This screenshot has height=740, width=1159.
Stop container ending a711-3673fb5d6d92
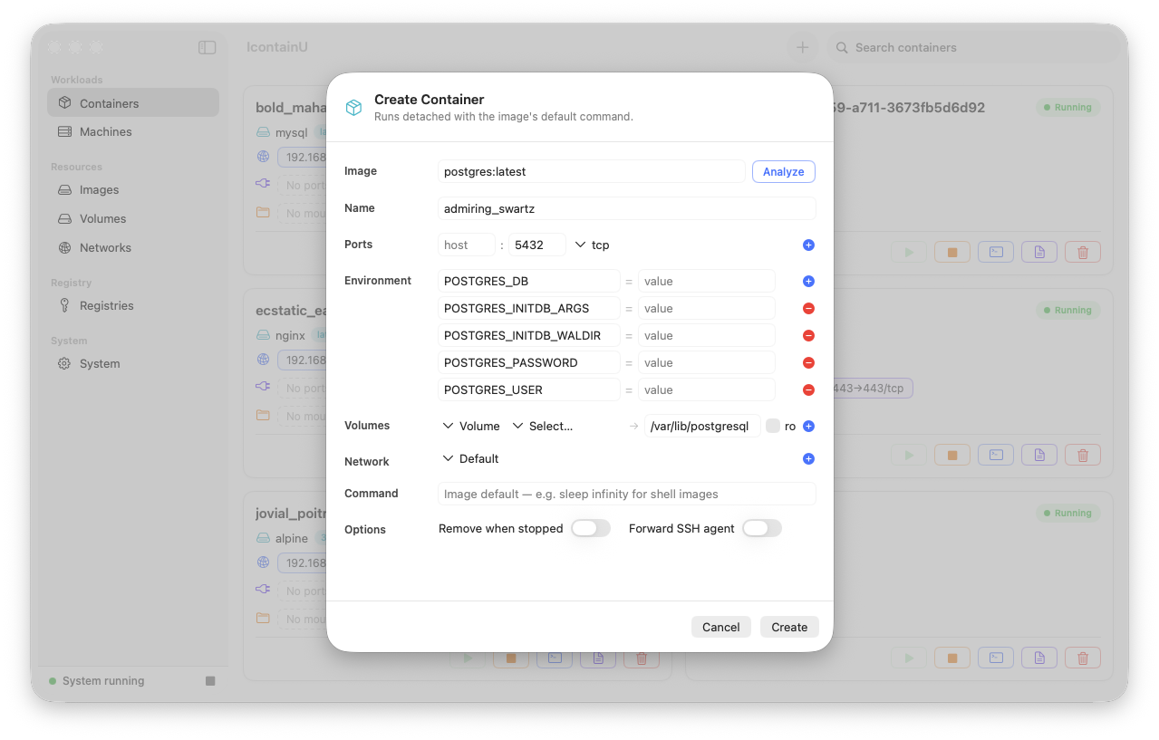click(x=952, y=253)
